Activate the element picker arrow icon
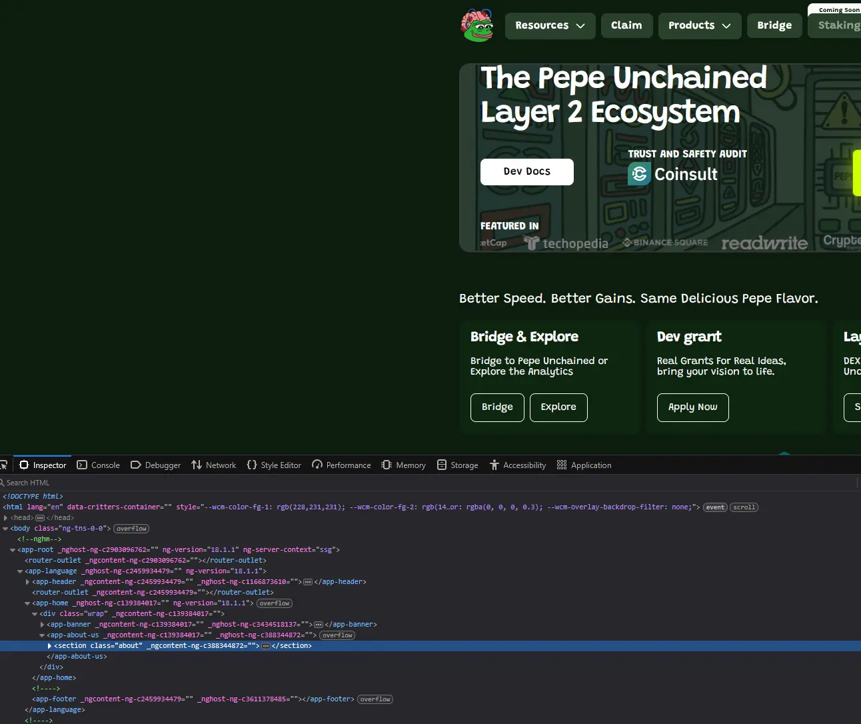 (3, 465)
